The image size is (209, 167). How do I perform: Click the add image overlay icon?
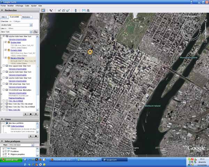(68, 10)
